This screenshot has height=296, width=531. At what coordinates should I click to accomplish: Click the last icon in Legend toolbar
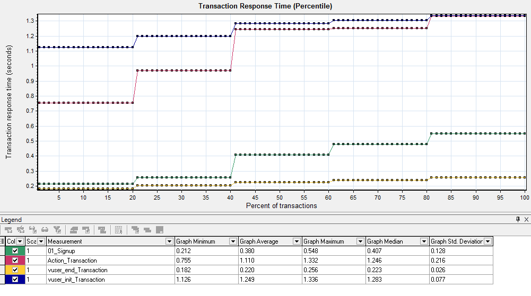pyautogui.click(x=159, y=230)
